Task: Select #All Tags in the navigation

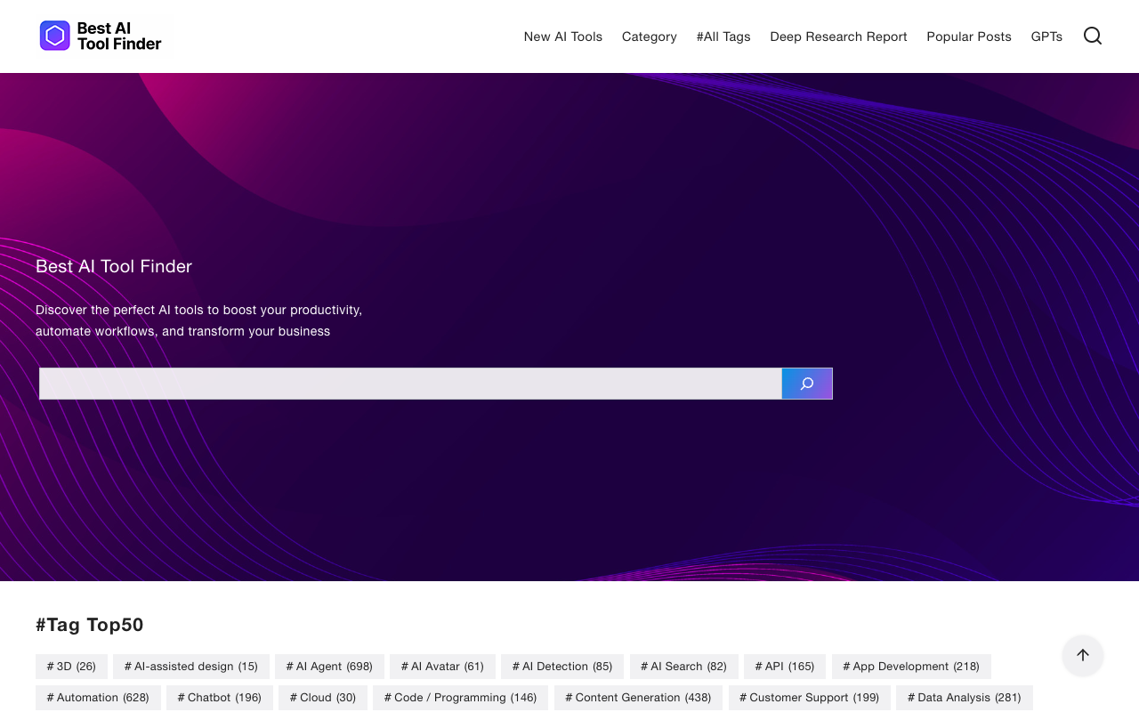Action: point(723,36)
